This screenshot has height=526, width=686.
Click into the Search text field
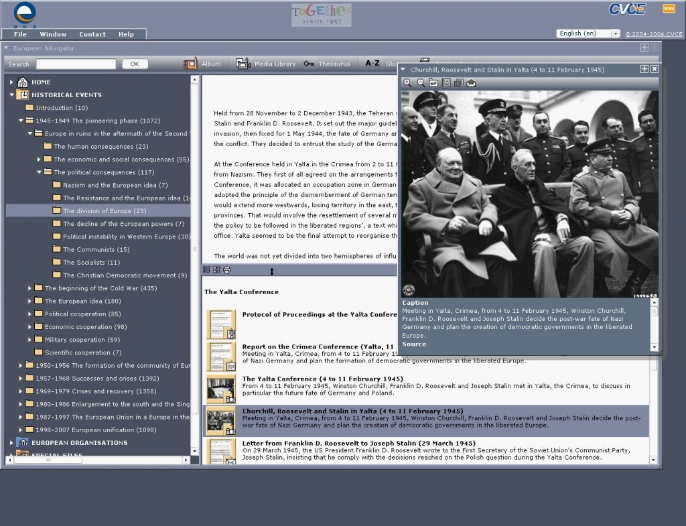[x=76, y=64]
